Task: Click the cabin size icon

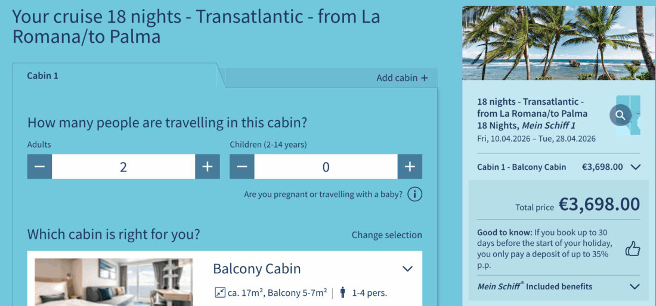Action: pyautogui.click(x=219, y=292)
